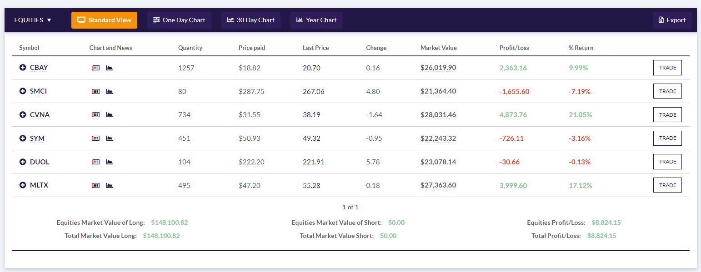The image size is (701, 272).
Task: Click the Symbol column header
Action: click(x=29, y=48)
